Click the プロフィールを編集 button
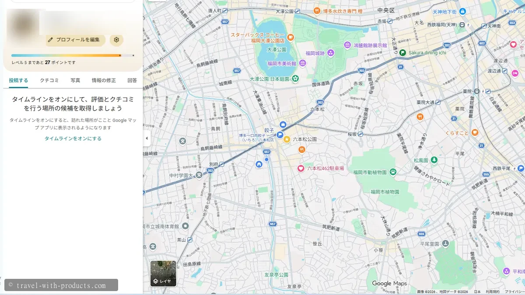Screen dimensions: 525x295 click(x=75, y=40)
